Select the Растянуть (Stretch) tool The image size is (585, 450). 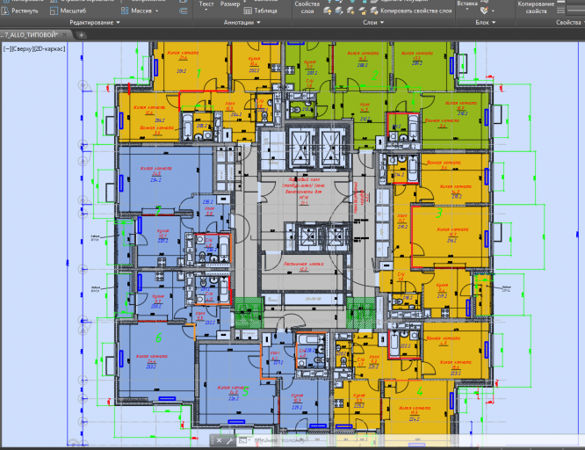click(x=20, y=11)
